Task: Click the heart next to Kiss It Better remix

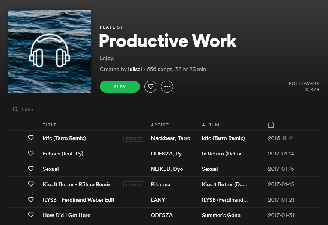Action: pos(31,184)
